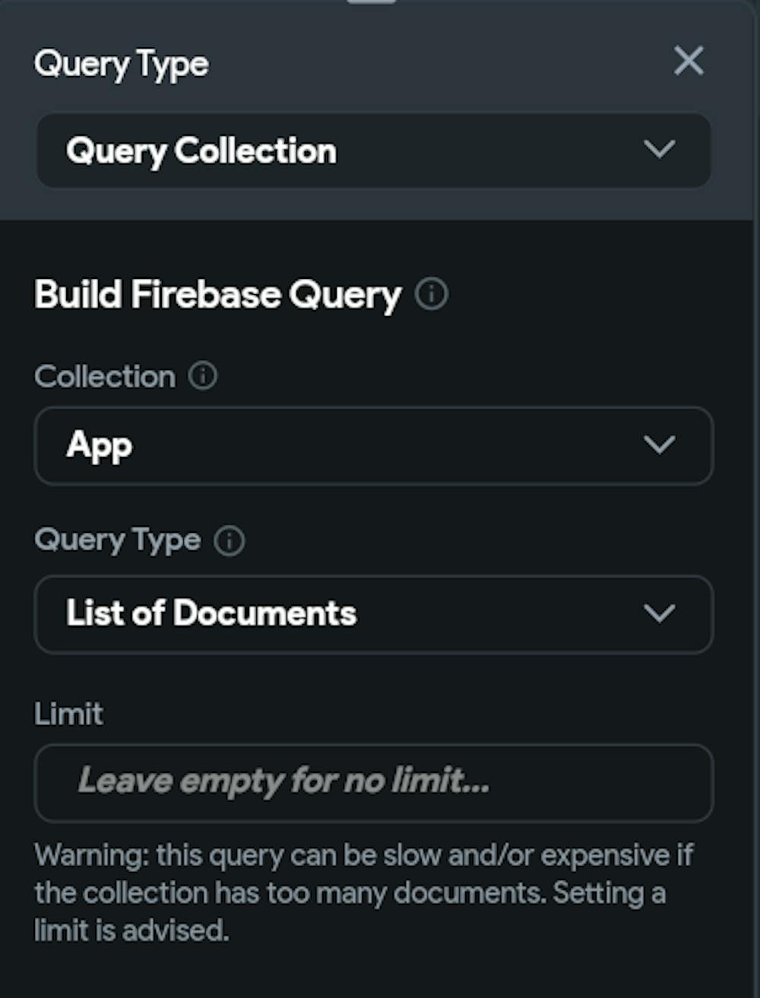Open the List of Documents dropdown
This screenshot has height=998, width=760.
[x=372, y=614]
